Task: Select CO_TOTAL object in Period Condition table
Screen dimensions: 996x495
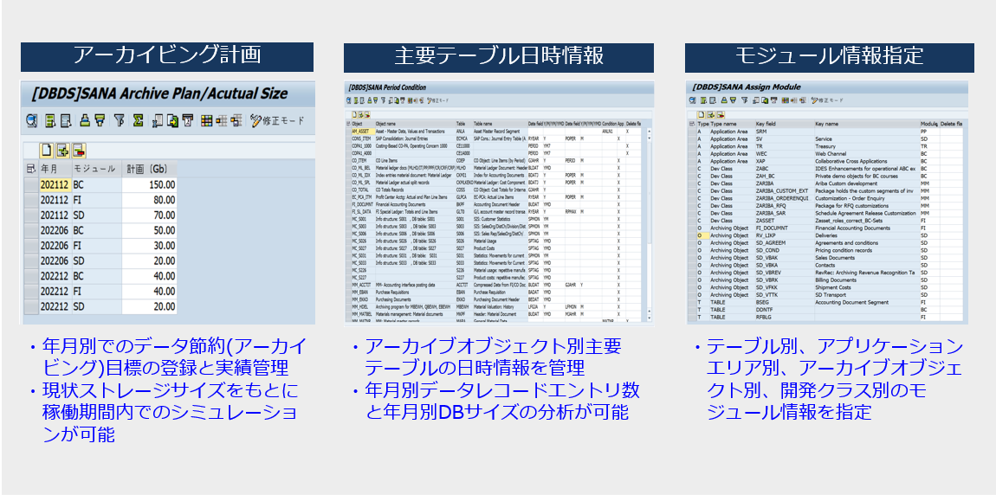Action: (362, 190)
